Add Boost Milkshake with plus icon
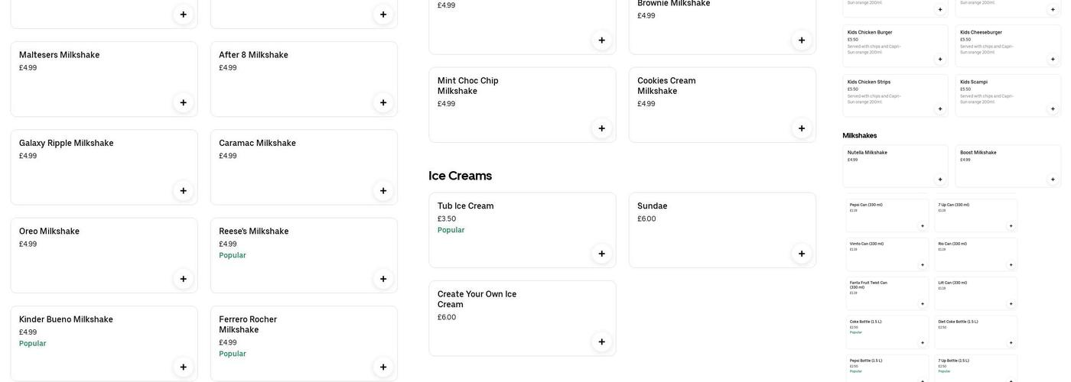The image size is (1071, 382). 1053,180
